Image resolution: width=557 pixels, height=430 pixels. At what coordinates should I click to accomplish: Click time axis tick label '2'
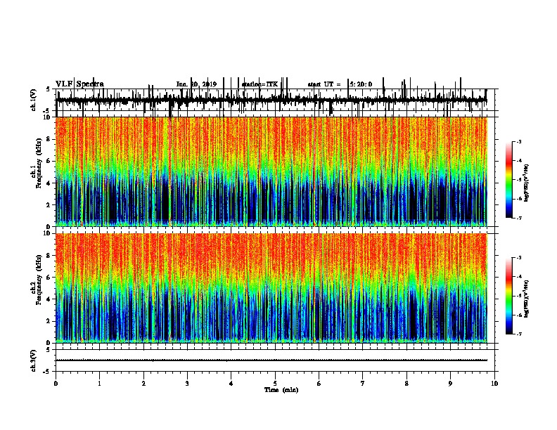click(143, 383)
